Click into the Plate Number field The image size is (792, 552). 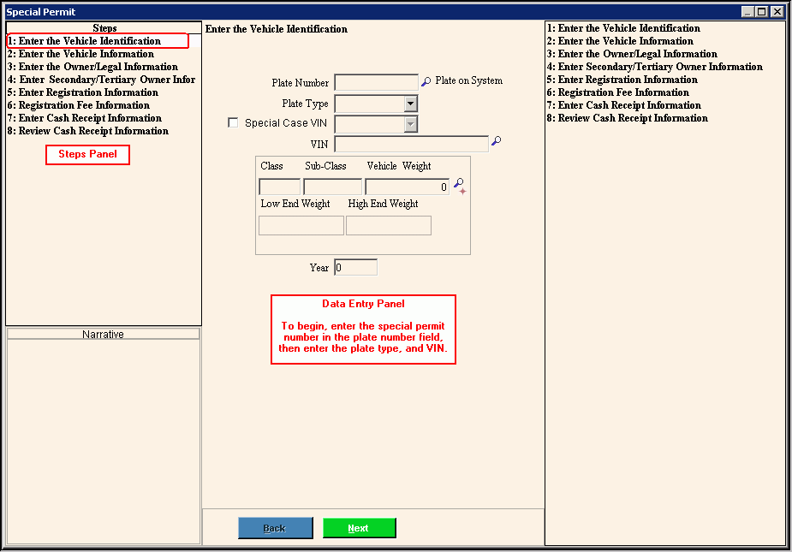(376, 82)
